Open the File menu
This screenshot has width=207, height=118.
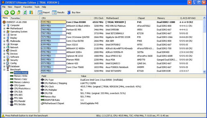pos(4,7)
